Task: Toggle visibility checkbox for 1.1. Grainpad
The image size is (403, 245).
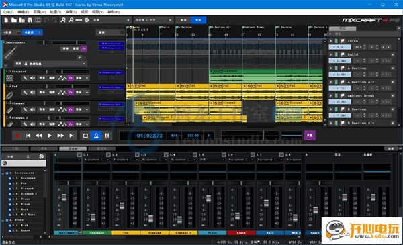Action: (10, 178)
